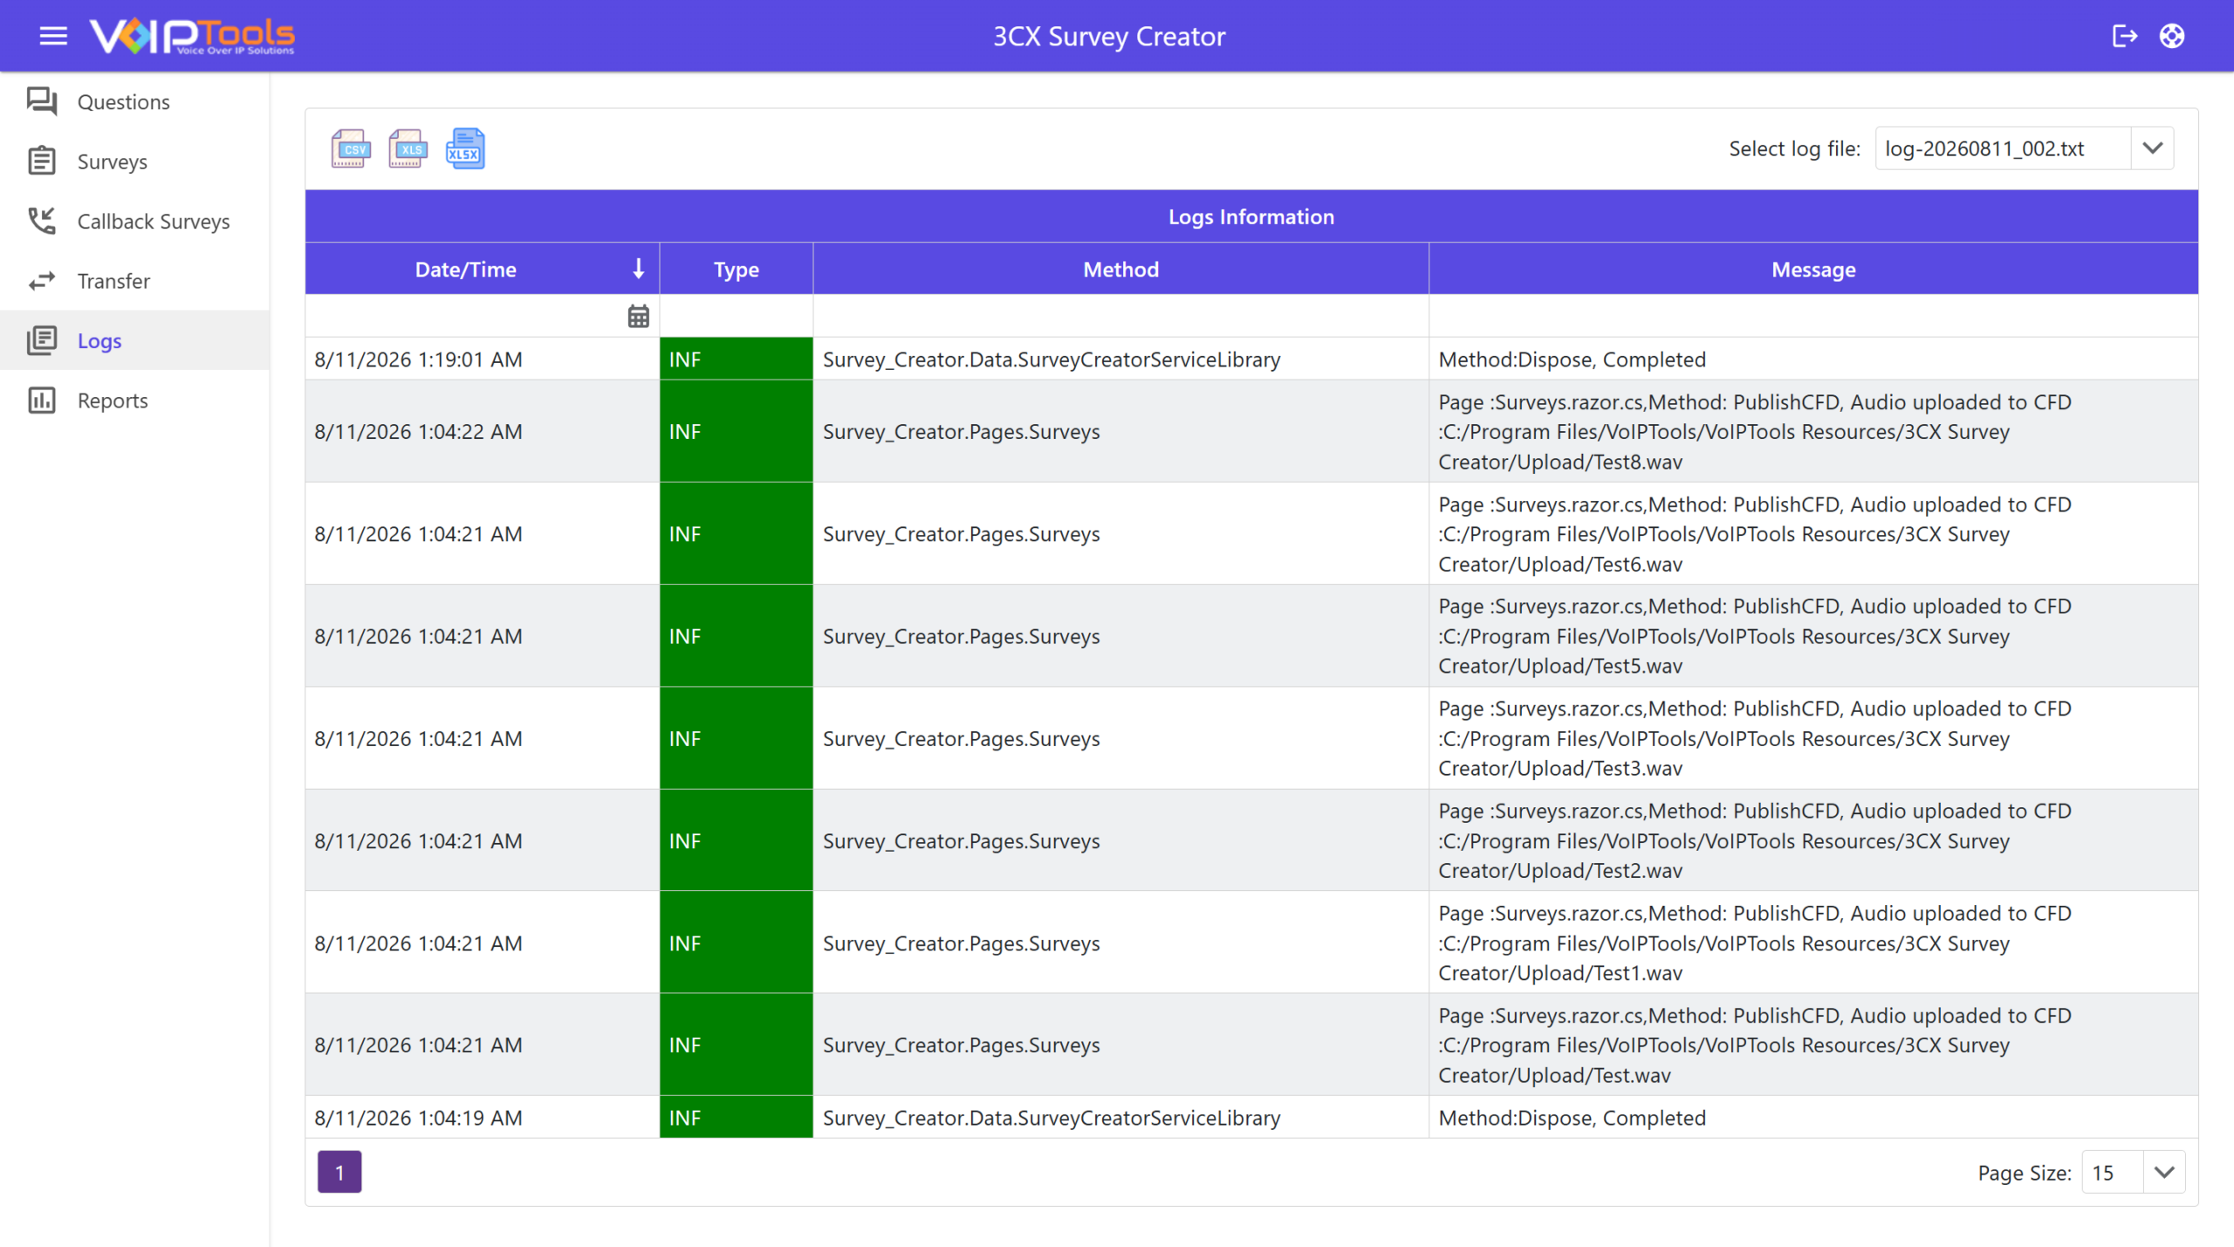Export logs as XLS file
Viewport: 2234px width, 1247px height.
pos(408,148)
